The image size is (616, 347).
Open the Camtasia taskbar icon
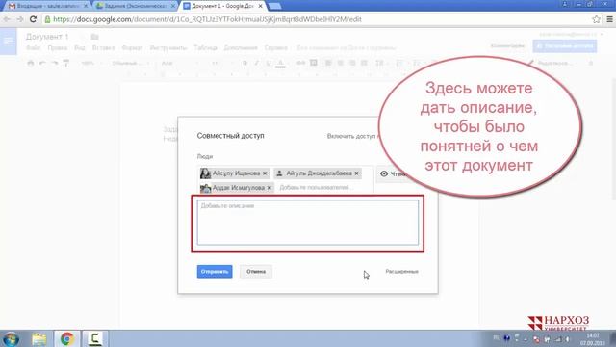pos(94,338)
